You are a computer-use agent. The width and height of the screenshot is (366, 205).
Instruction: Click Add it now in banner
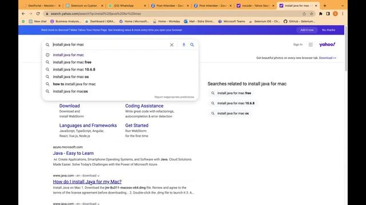click(x=307, y=30)
